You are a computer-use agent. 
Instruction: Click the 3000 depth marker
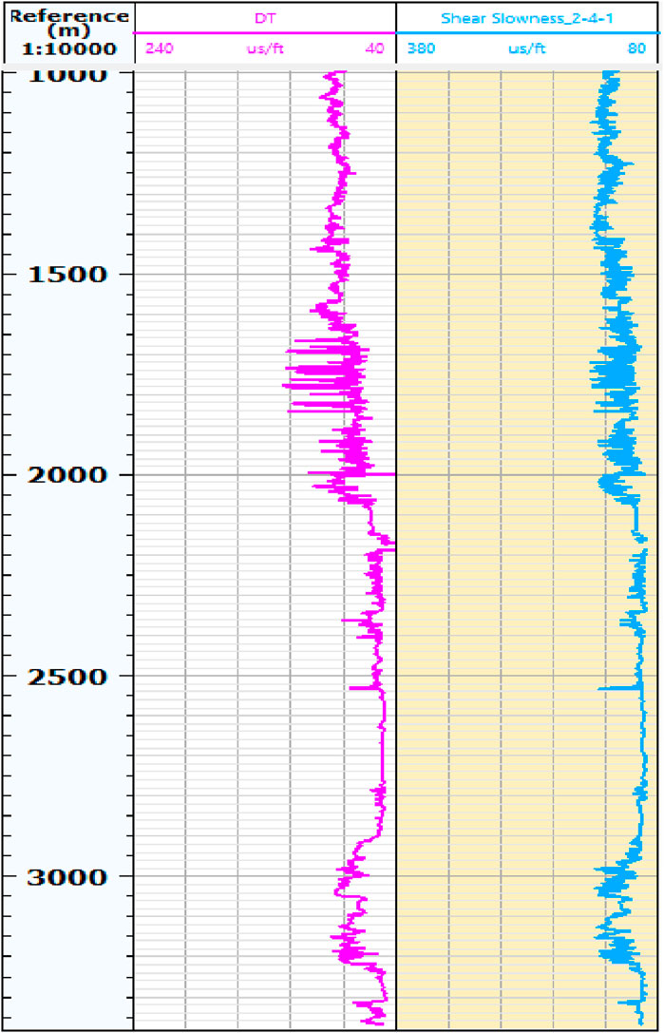tap(66, 877)
